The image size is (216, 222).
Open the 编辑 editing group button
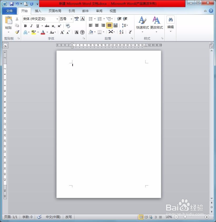(170, 24)
